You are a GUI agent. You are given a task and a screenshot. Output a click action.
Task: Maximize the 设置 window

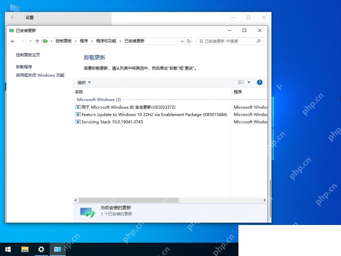click(x=248, y=17)
